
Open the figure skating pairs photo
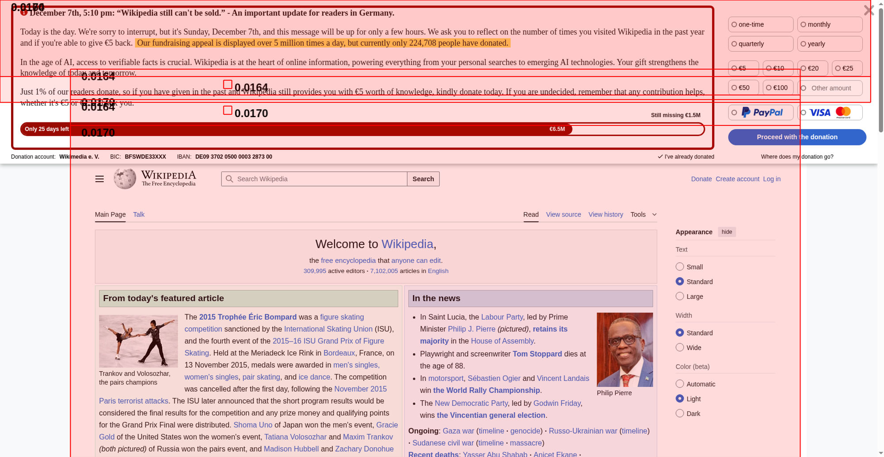138,341
